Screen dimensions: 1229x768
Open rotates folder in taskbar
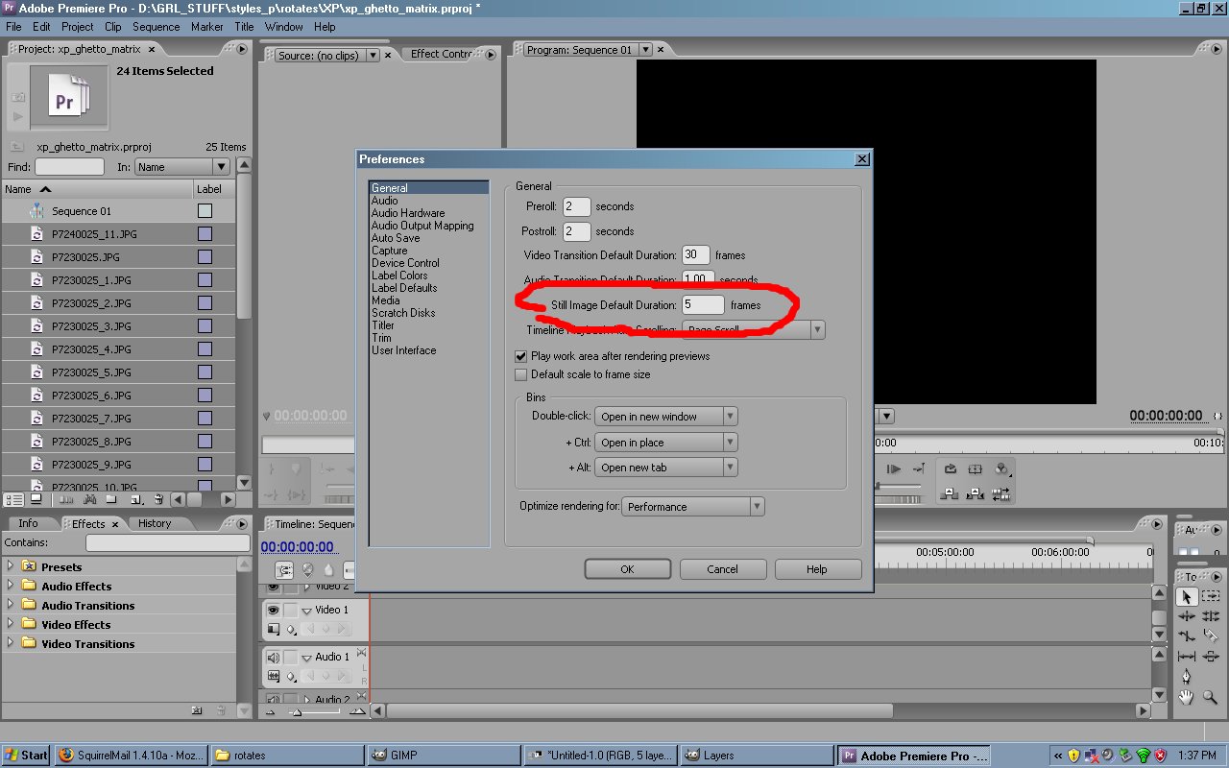coord(287,756)
